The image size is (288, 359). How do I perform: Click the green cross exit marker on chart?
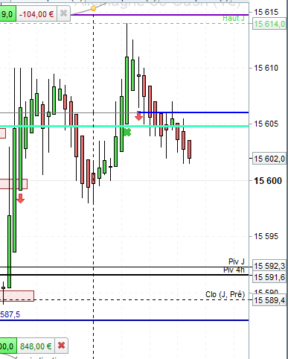point(127,133)
